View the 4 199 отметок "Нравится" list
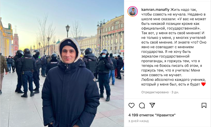The width and height of the screenshot is (211, 127). (x=152, y=115)
